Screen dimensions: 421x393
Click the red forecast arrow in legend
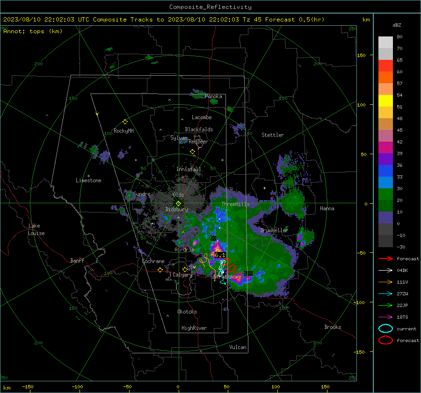tap(385, 258)
